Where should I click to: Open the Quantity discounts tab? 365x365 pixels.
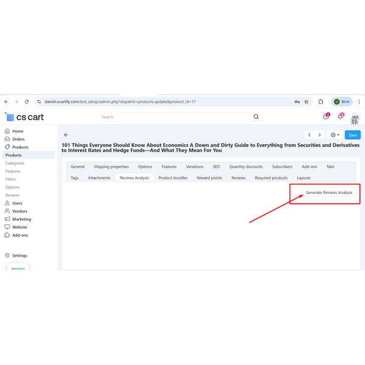point(246,167)
